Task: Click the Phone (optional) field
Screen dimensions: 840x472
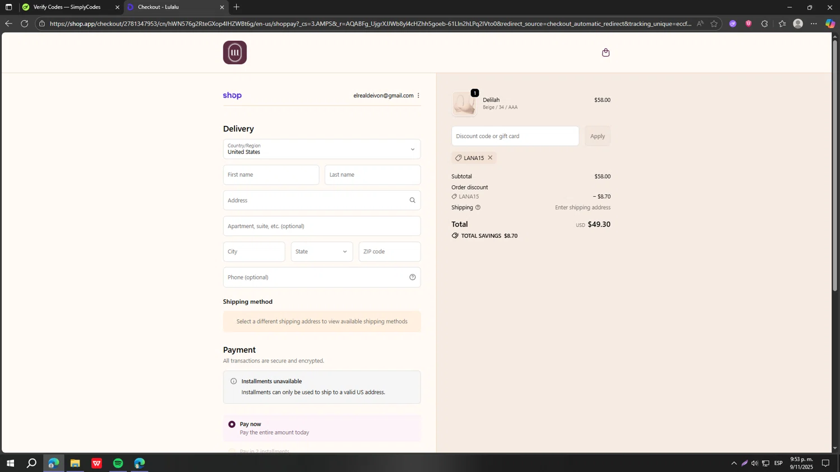Action: click(x=322, y=277)
